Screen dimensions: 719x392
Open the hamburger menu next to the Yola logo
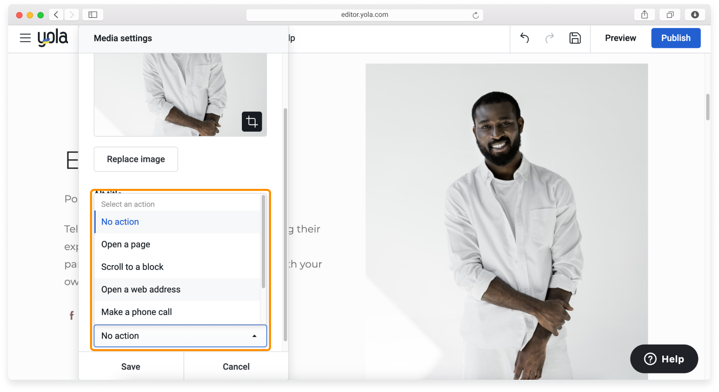tap(25, 38)
